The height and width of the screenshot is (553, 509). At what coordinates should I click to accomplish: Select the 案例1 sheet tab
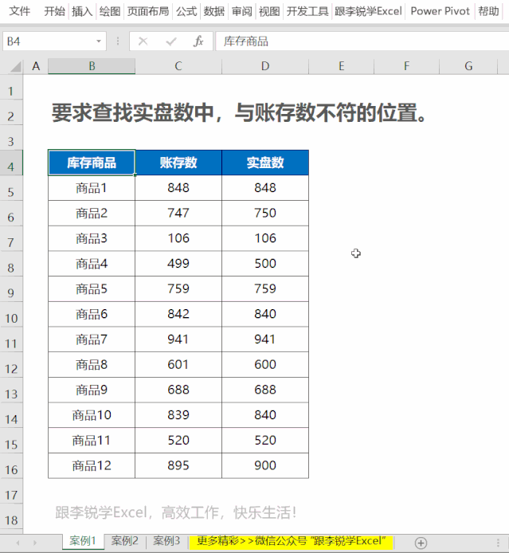[x=83, y=541]
